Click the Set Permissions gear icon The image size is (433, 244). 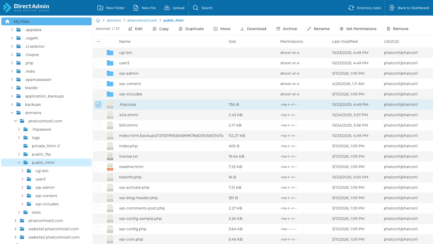tap(342, 29)
